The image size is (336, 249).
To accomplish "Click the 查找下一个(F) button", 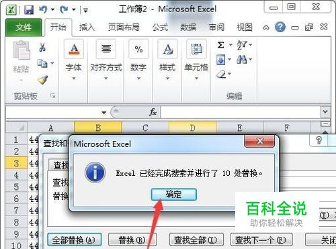I will coord(261,240).
